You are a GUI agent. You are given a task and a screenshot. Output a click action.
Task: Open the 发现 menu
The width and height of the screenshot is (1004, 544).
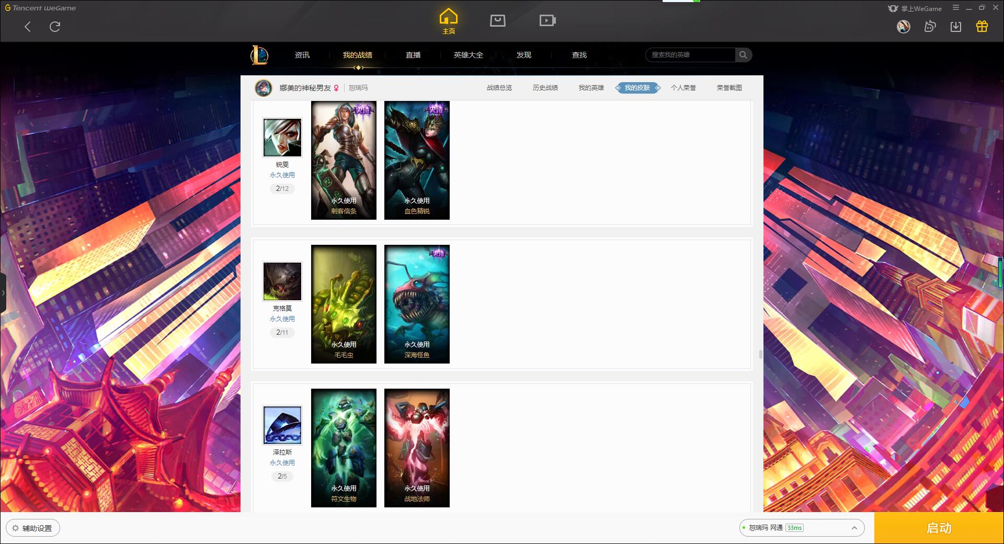point(524,55)
